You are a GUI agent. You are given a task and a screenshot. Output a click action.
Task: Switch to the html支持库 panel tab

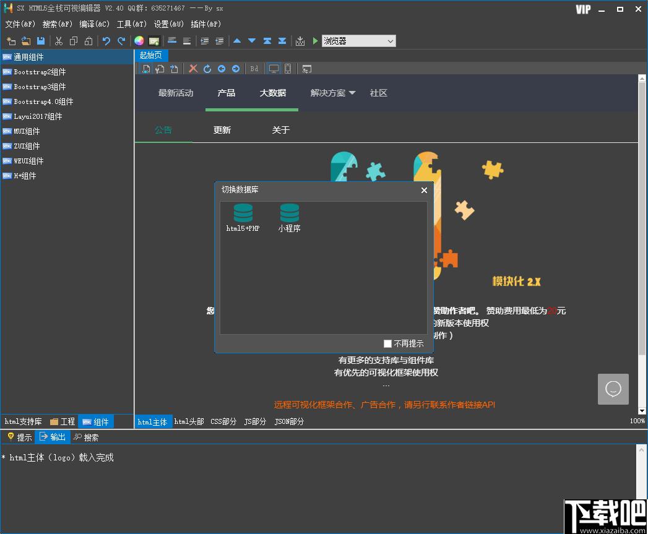click(x=23, y=421)
